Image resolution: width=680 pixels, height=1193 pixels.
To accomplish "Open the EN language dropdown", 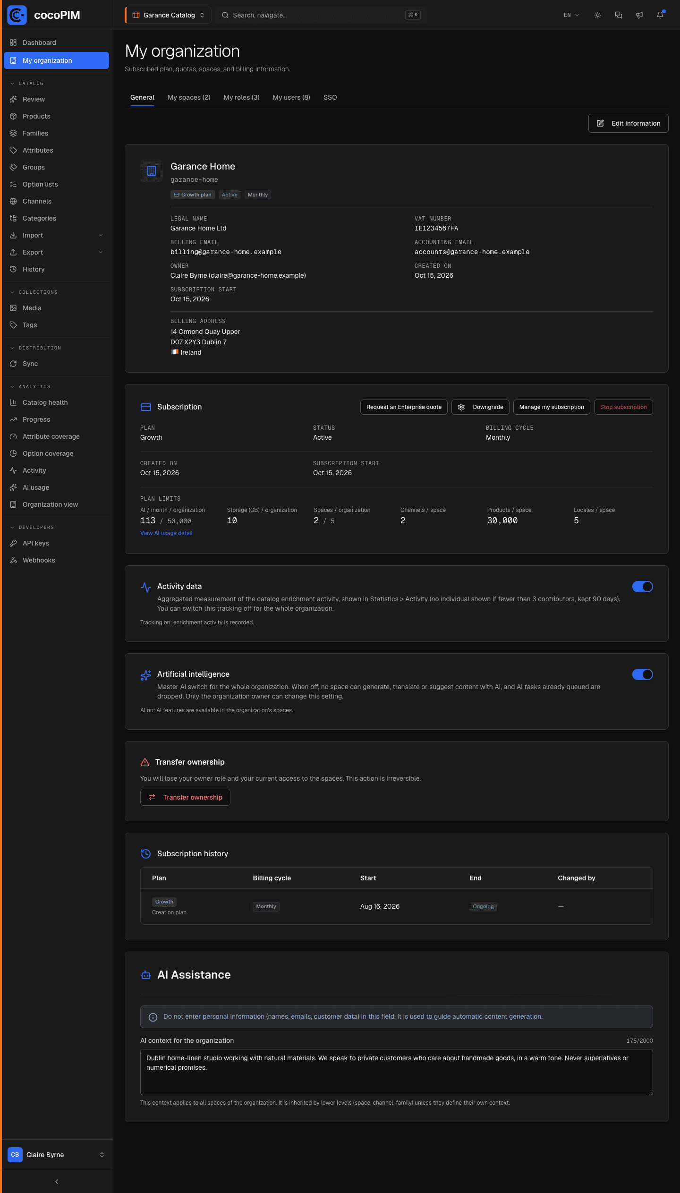I will coord(571,15).
